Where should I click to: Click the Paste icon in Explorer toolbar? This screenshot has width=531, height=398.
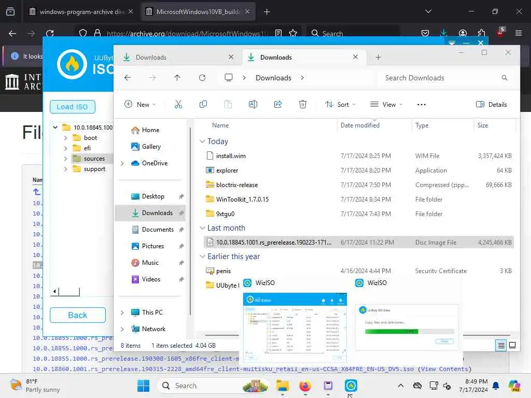(x=228, y=104)
